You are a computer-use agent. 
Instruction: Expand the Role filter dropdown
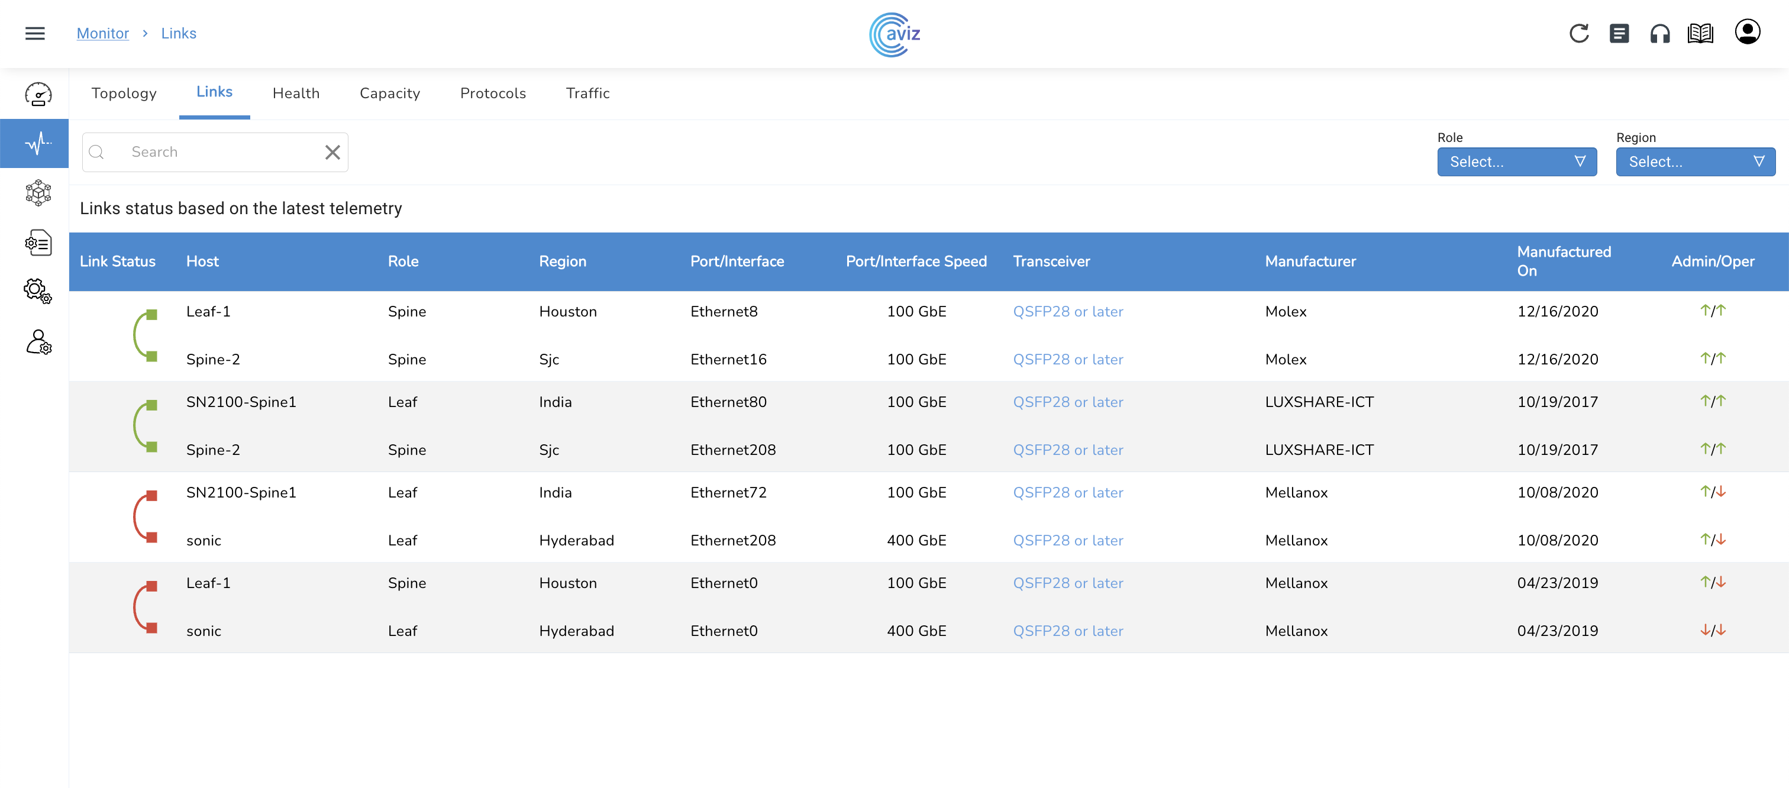pyautogui.click(x=1516, y=162)
